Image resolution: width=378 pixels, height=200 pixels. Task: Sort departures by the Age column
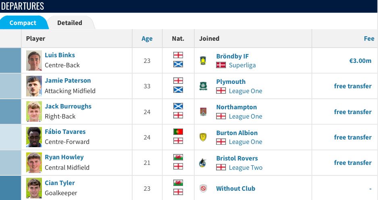pos(147,39)
